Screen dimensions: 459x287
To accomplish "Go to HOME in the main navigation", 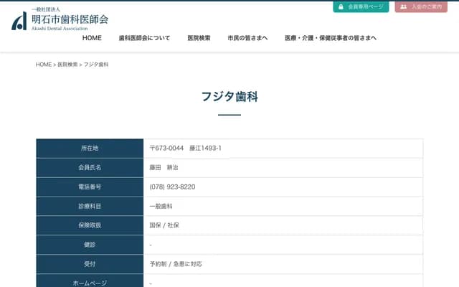I will [92, 38].
